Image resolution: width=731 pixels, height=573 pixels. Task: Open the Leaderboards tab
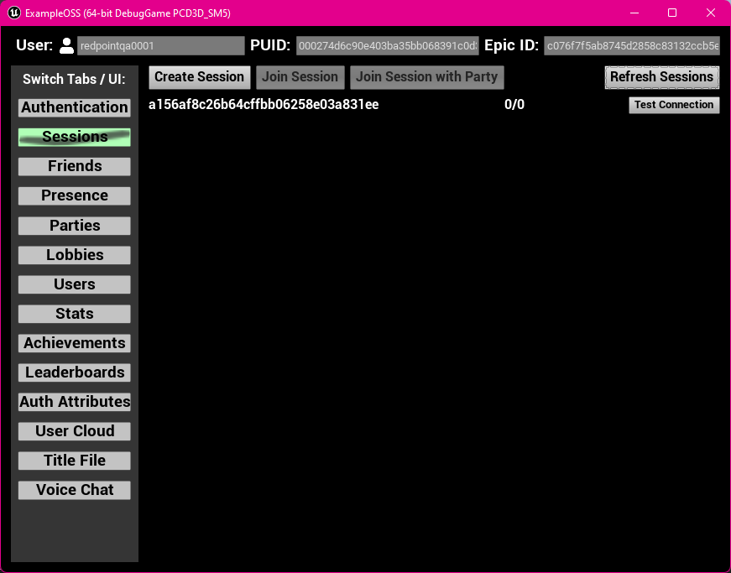74,372
